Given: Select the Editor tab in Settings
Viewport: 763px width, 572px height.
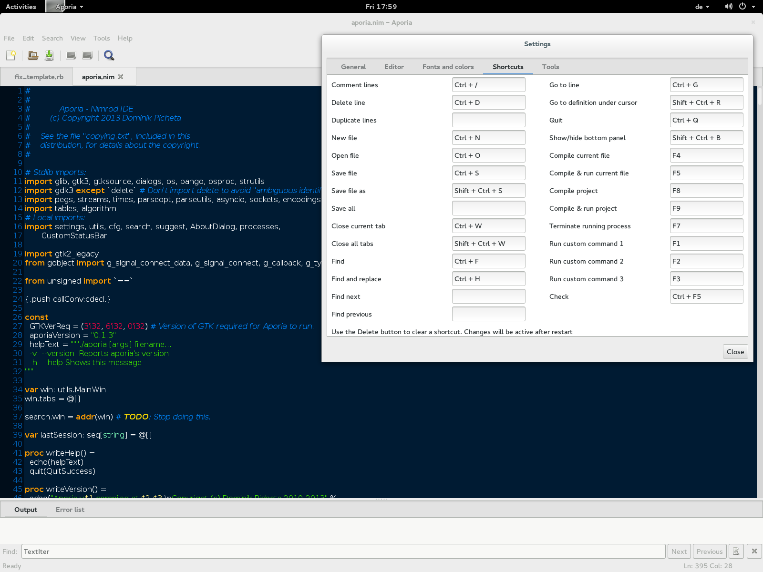Looking at the screenshot, I should (x=394, y=67).
